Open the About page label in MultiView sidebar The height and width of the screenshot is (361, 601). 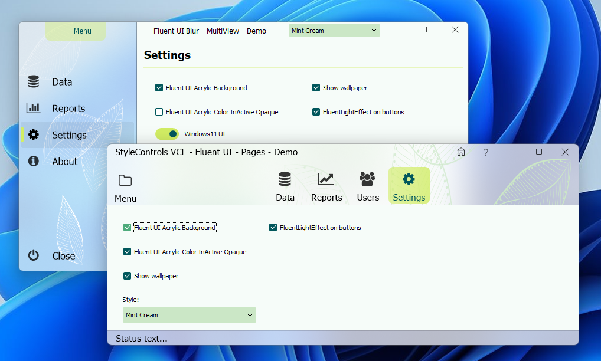65,162
